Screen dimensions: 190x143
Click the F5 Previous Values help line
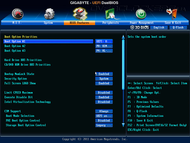pyautogui.click(x=143, y=102)
